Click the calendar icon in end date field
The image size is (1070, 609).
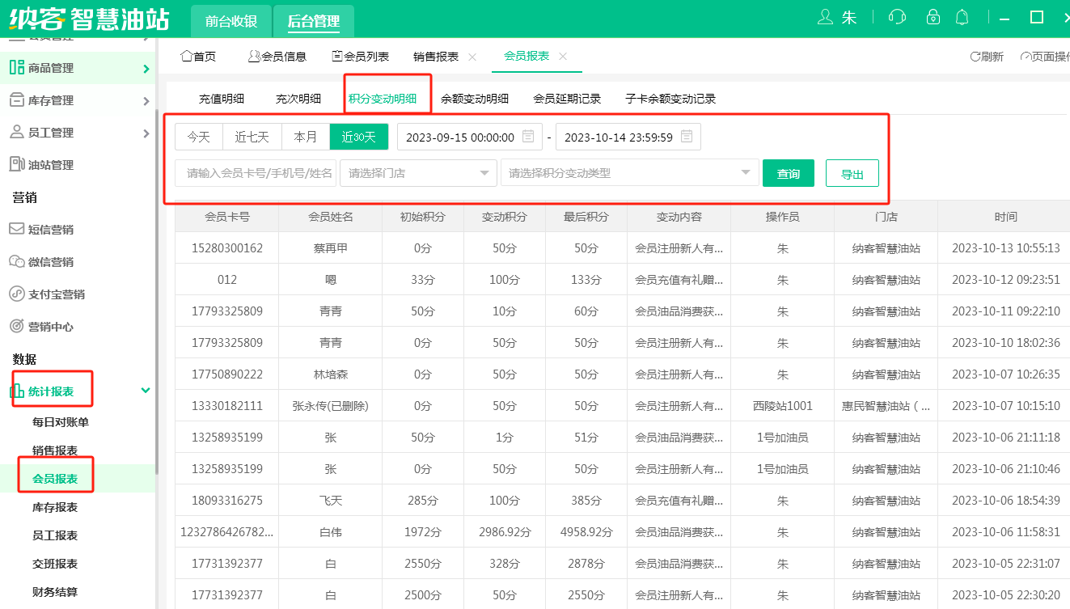click(687, 137)
